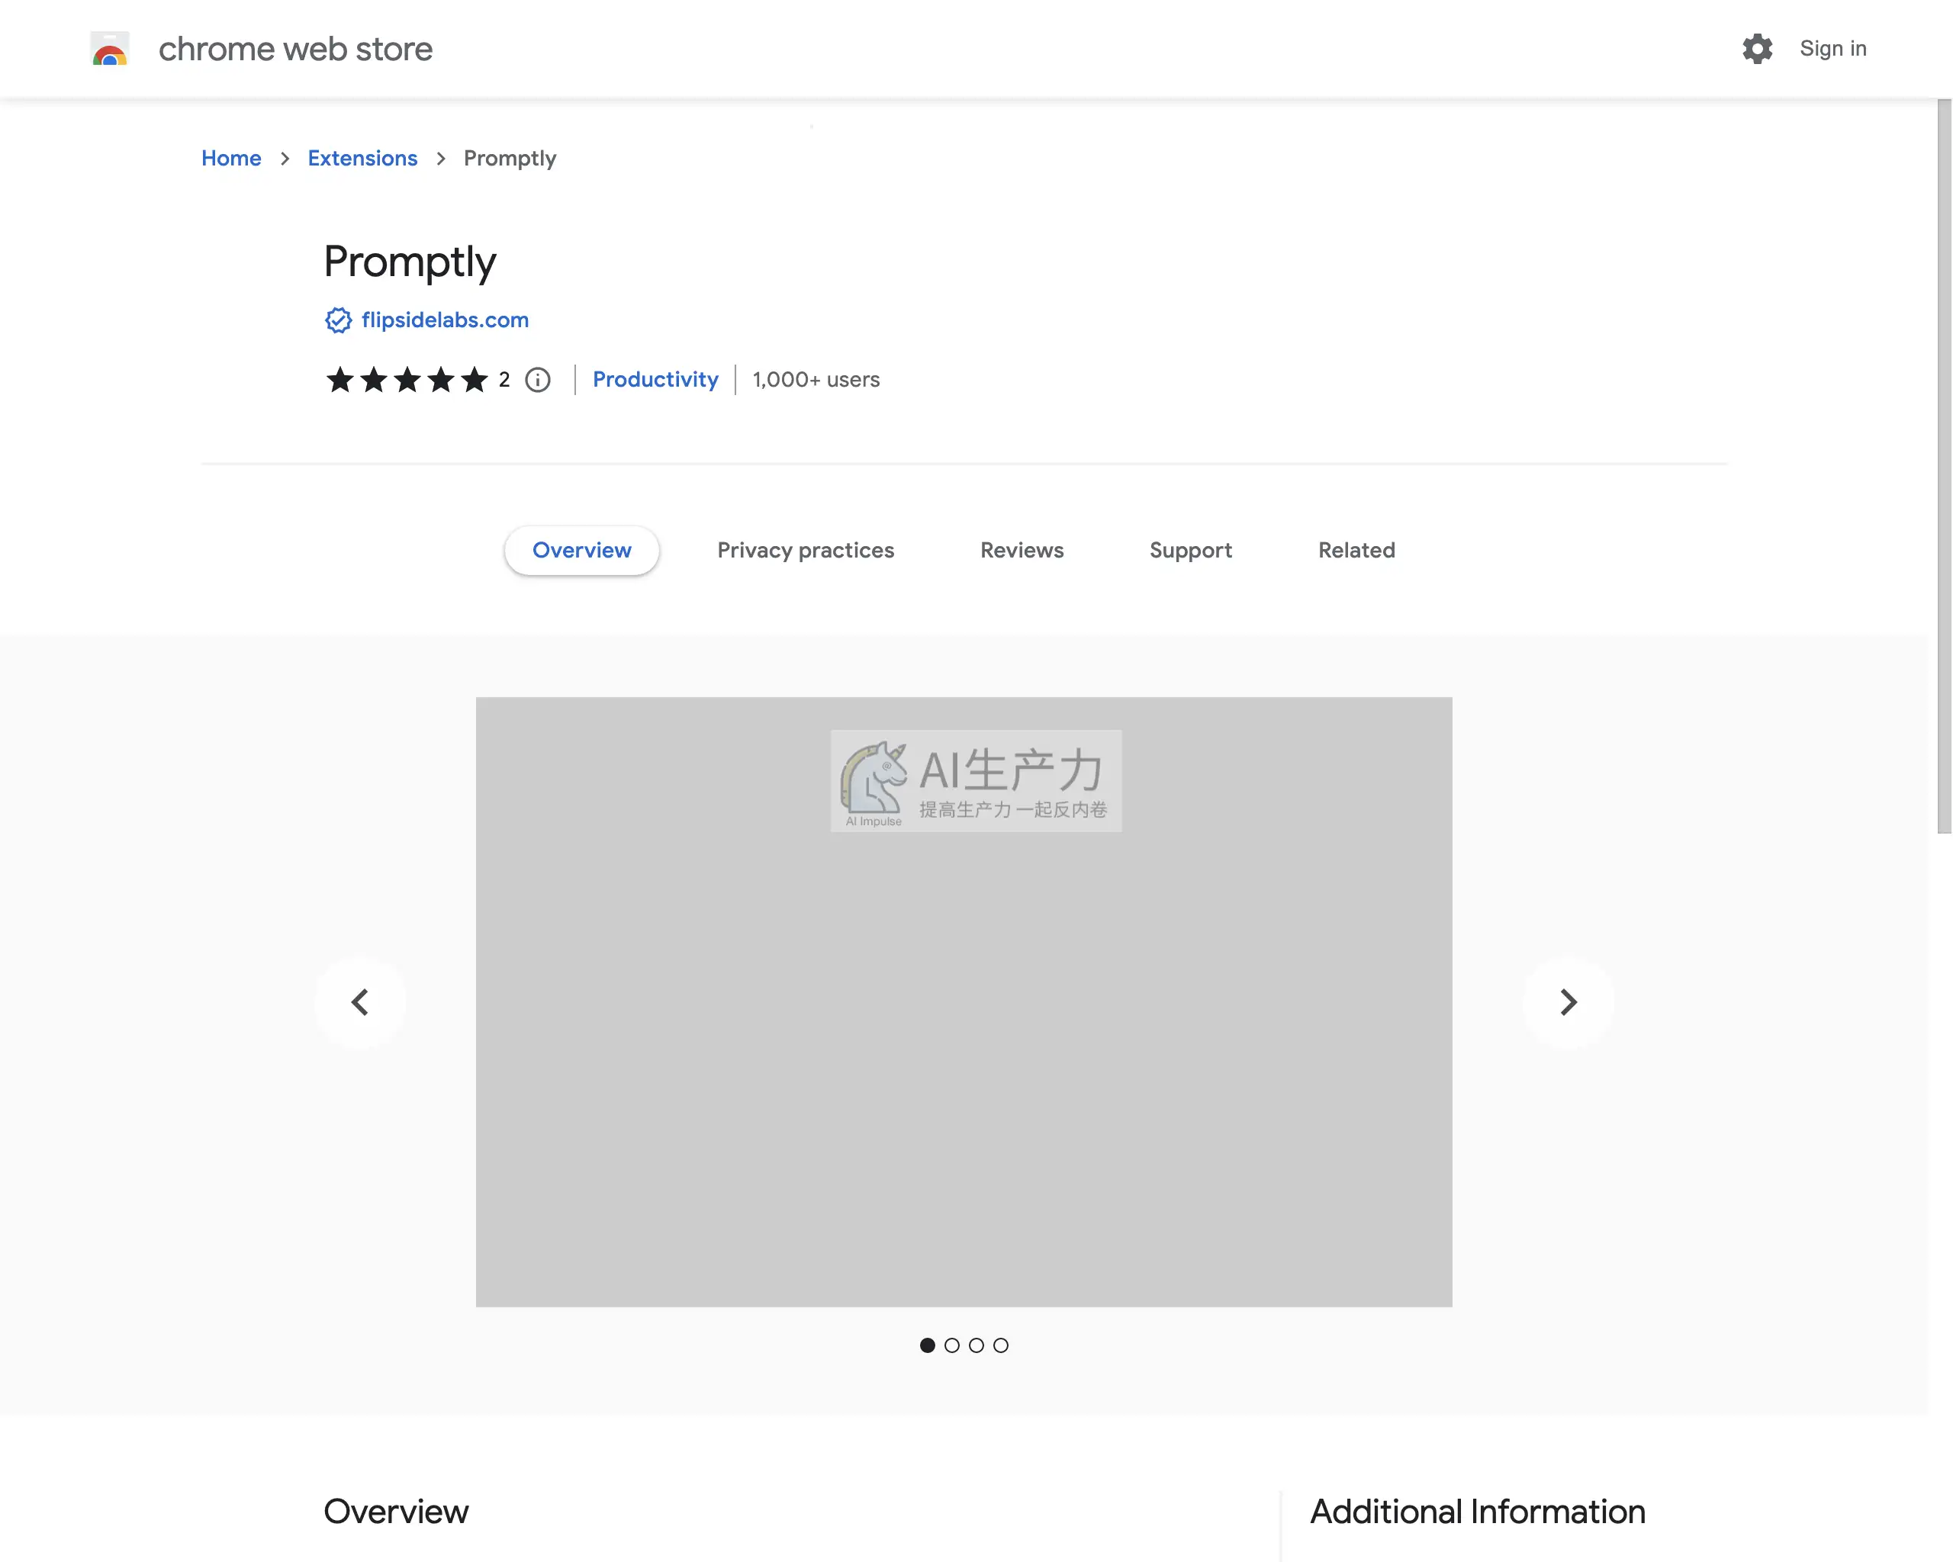Open the Related tab

tap(1356, 551)
